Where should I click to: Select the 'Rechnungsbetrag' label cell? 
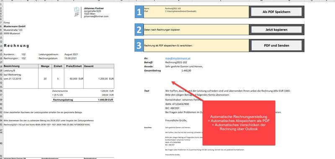63,100
